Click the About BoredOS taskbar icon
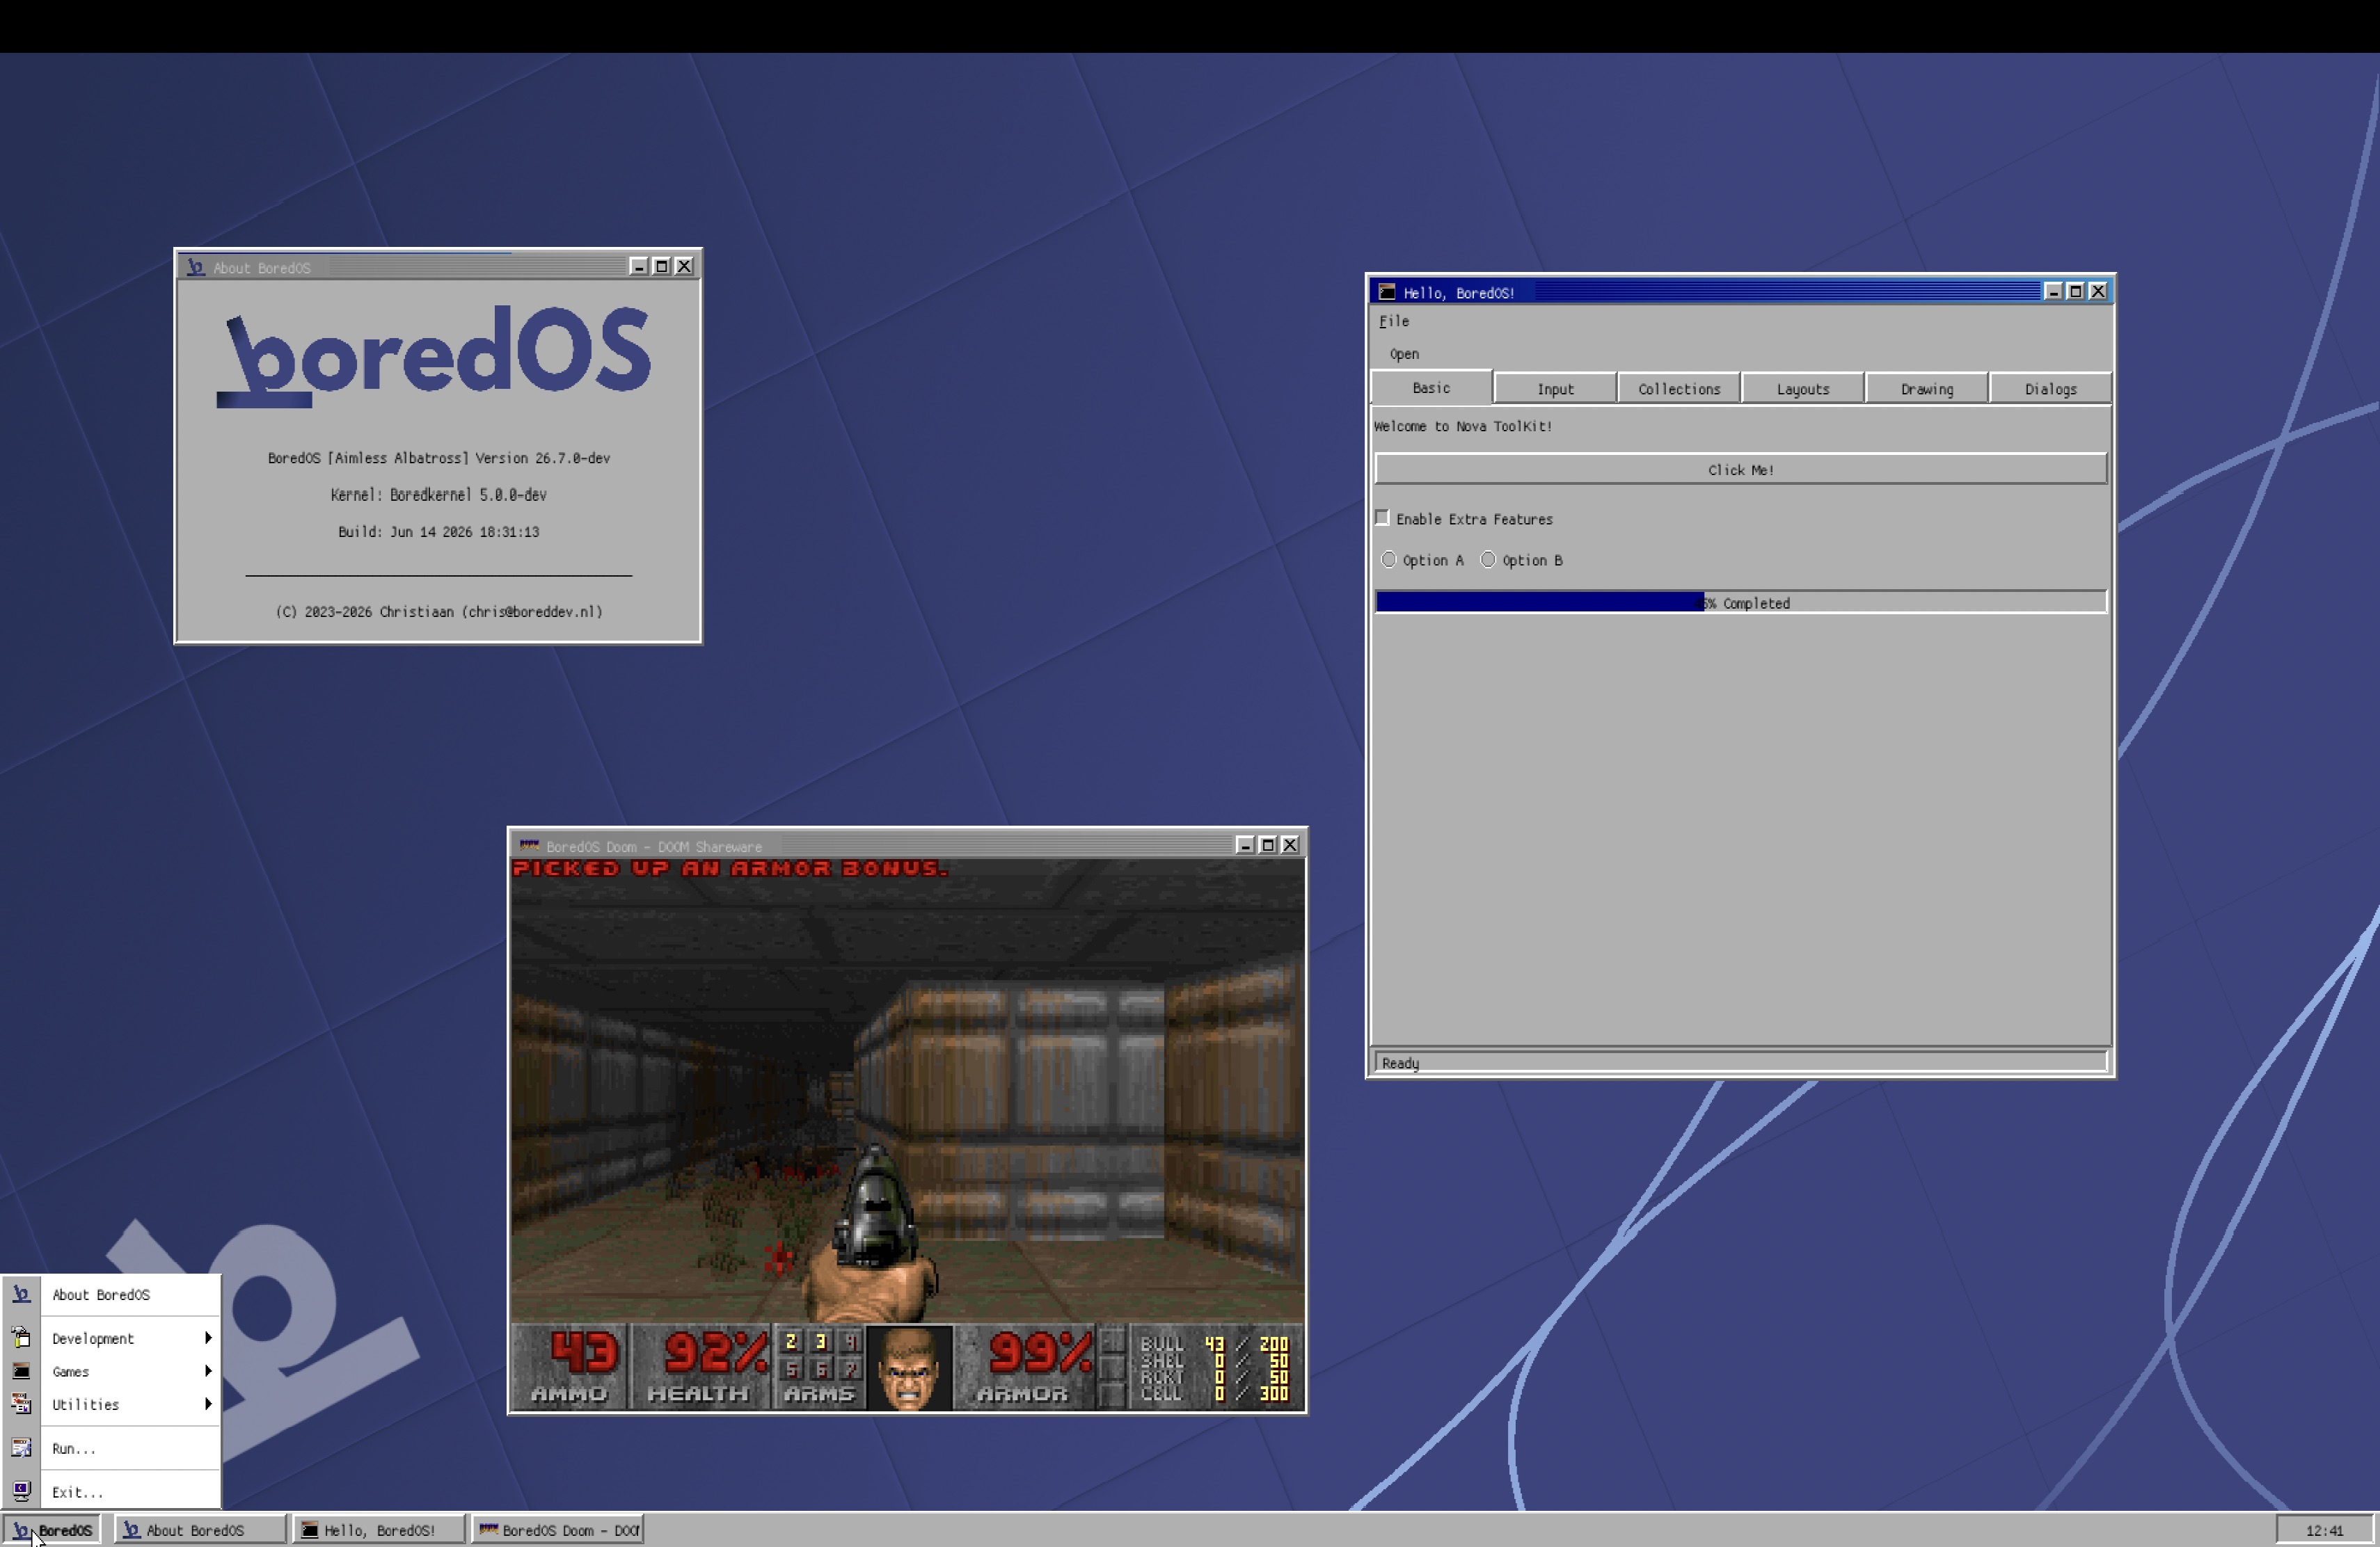Screen dimensions: 2380x1547 pyautogui.click(x=131, y=1530)
